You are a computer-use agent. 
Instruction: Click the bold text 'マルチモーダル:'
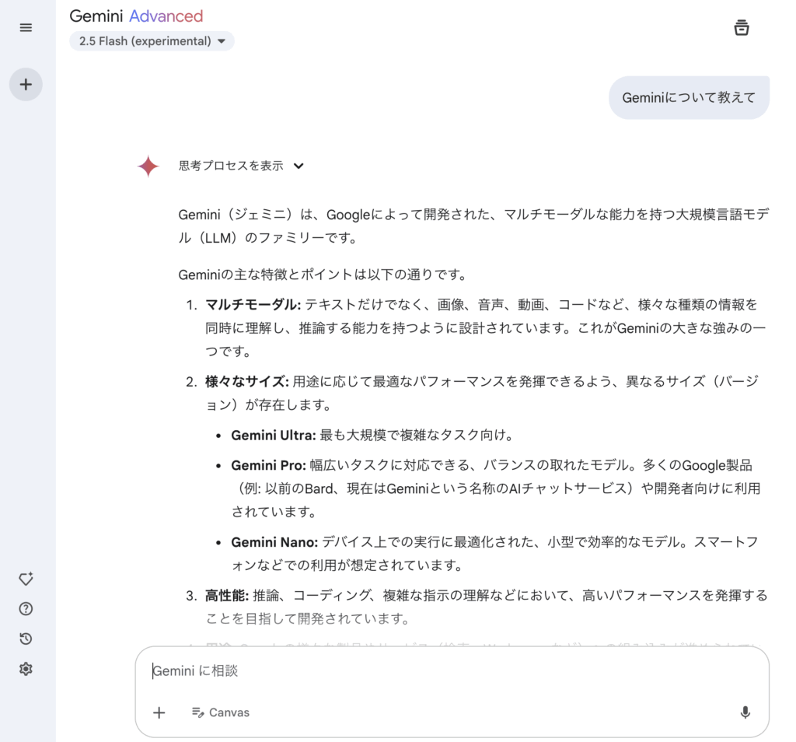pyautogui.click(x=253, y=305)
